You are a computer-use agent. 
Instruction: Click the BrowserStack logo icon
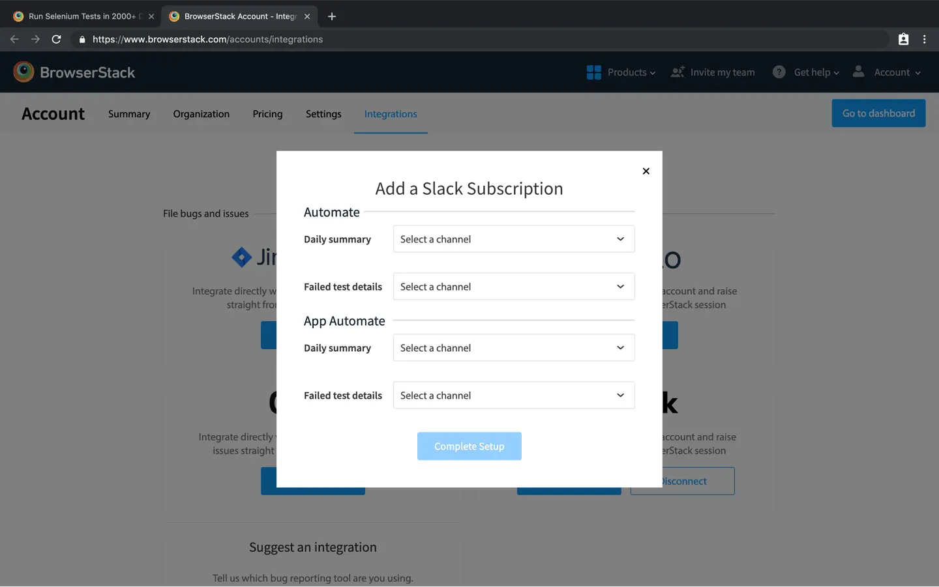(23, 72)
